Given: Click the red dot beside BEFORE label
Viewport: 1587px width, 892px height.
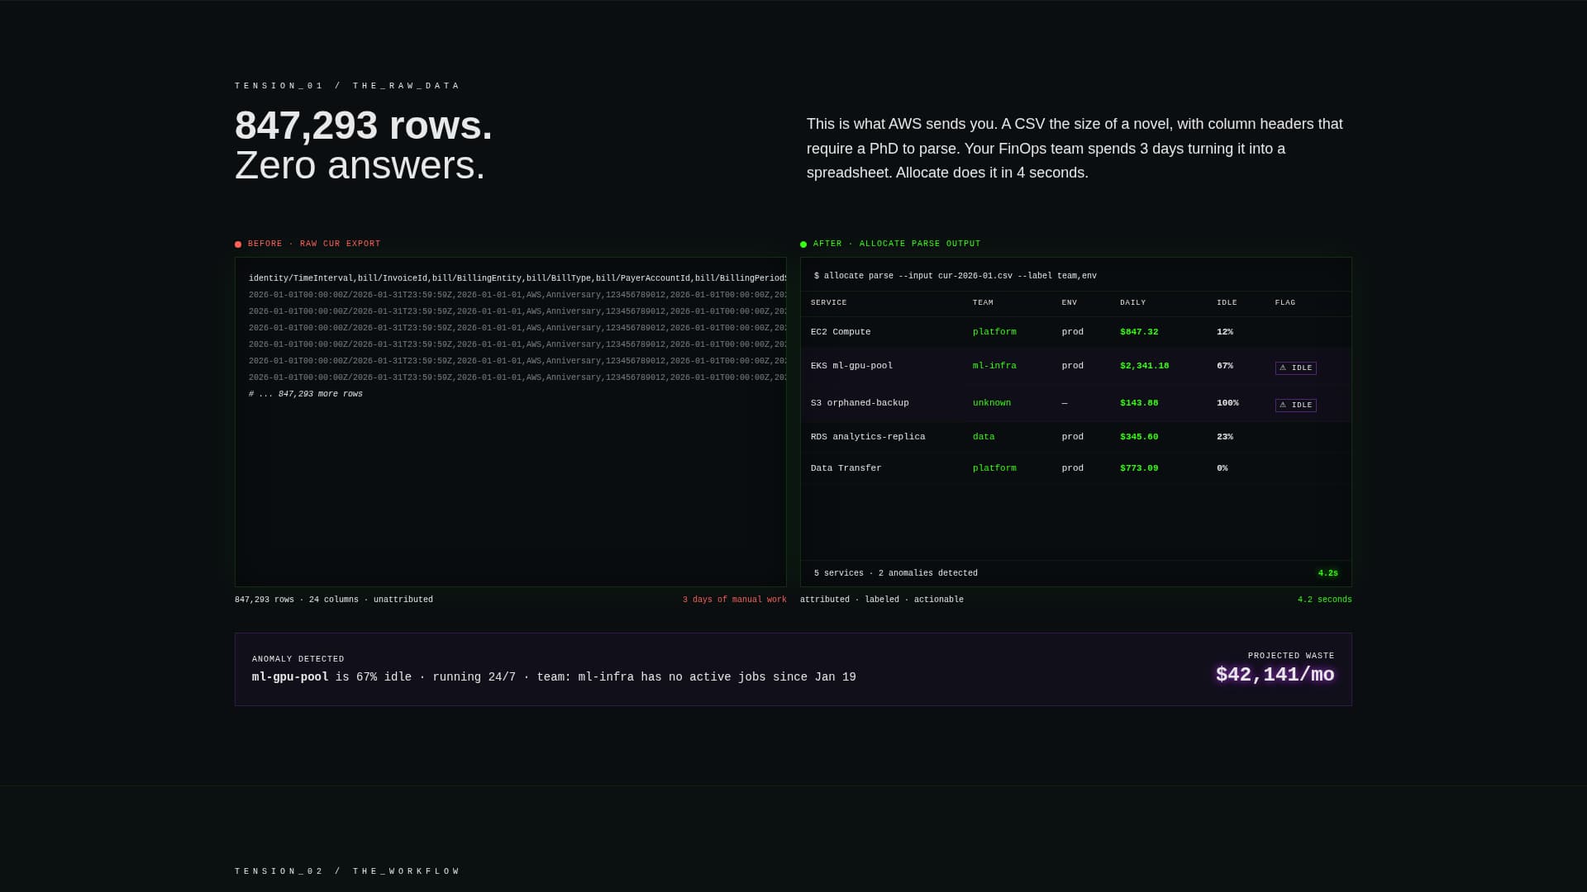Looking at the screenshot, I should [238, 244].
